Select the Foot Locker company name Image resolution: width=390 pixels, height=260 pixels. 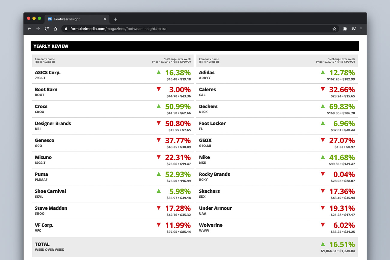click(212, 123)
